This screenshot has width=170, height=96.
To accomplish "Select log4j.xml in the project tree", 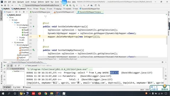I will coord(21,58).
